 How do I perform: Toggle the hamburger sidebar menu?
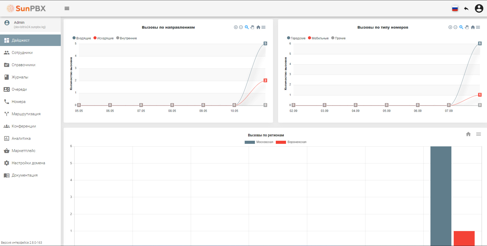tap(67, 8)
